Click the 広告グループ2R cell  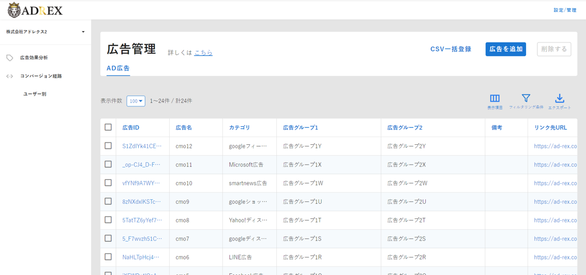[407, 257]
